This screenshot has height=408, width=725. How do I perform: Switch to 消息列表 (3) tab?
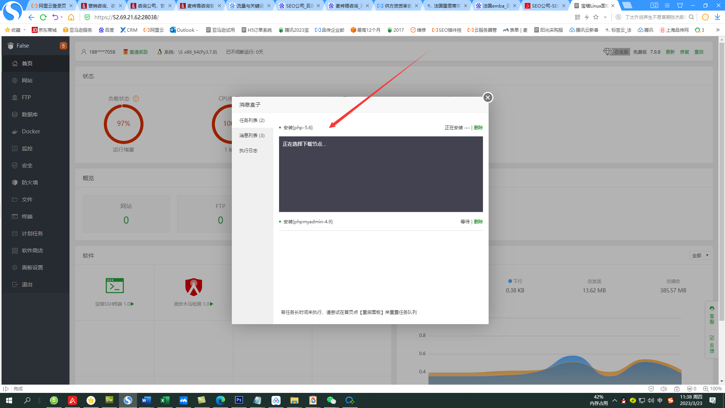(x=252, y=135)
